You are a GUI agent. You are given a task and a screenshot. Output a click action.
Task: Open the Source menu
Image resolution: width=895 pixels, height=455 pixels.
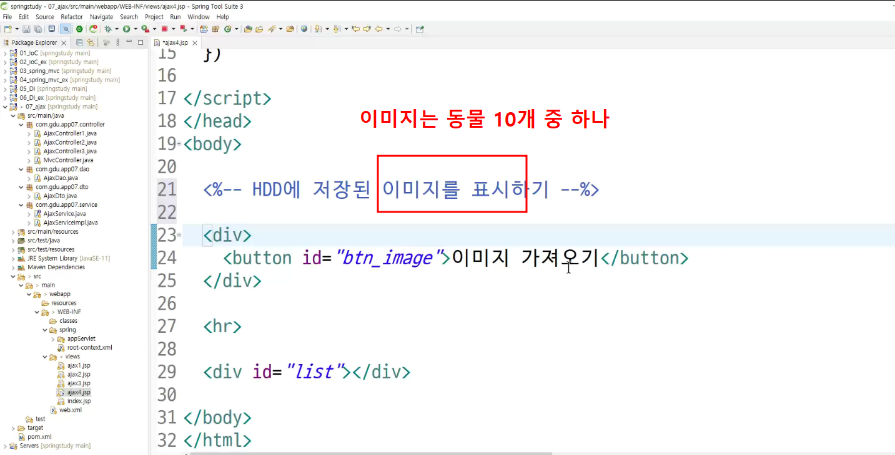[44, 17]
